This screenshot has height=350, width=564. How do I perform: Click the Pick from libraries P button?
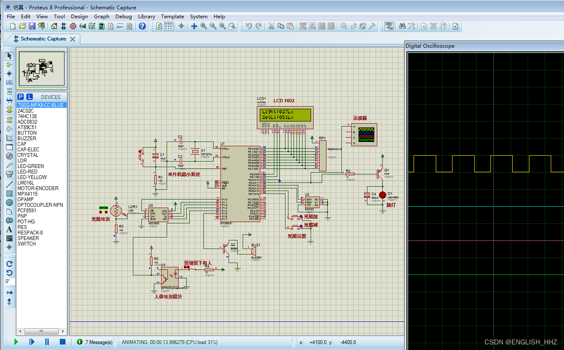click(21, 97)
